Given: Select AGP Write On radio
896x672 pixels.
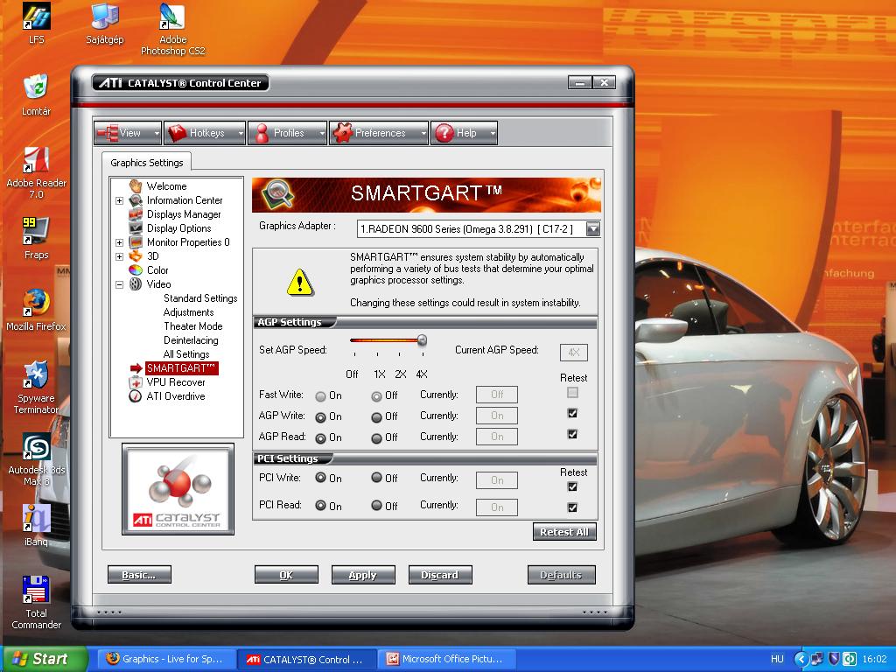Looking at the screenshot, I should [x=320, y=417].
